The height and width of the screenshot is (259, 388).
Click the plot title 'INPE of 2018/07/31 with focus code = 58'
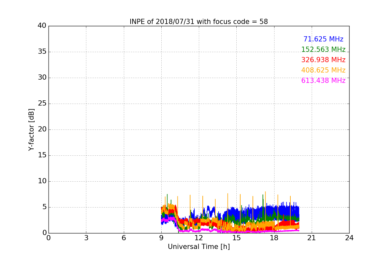(x=199, y=22)
